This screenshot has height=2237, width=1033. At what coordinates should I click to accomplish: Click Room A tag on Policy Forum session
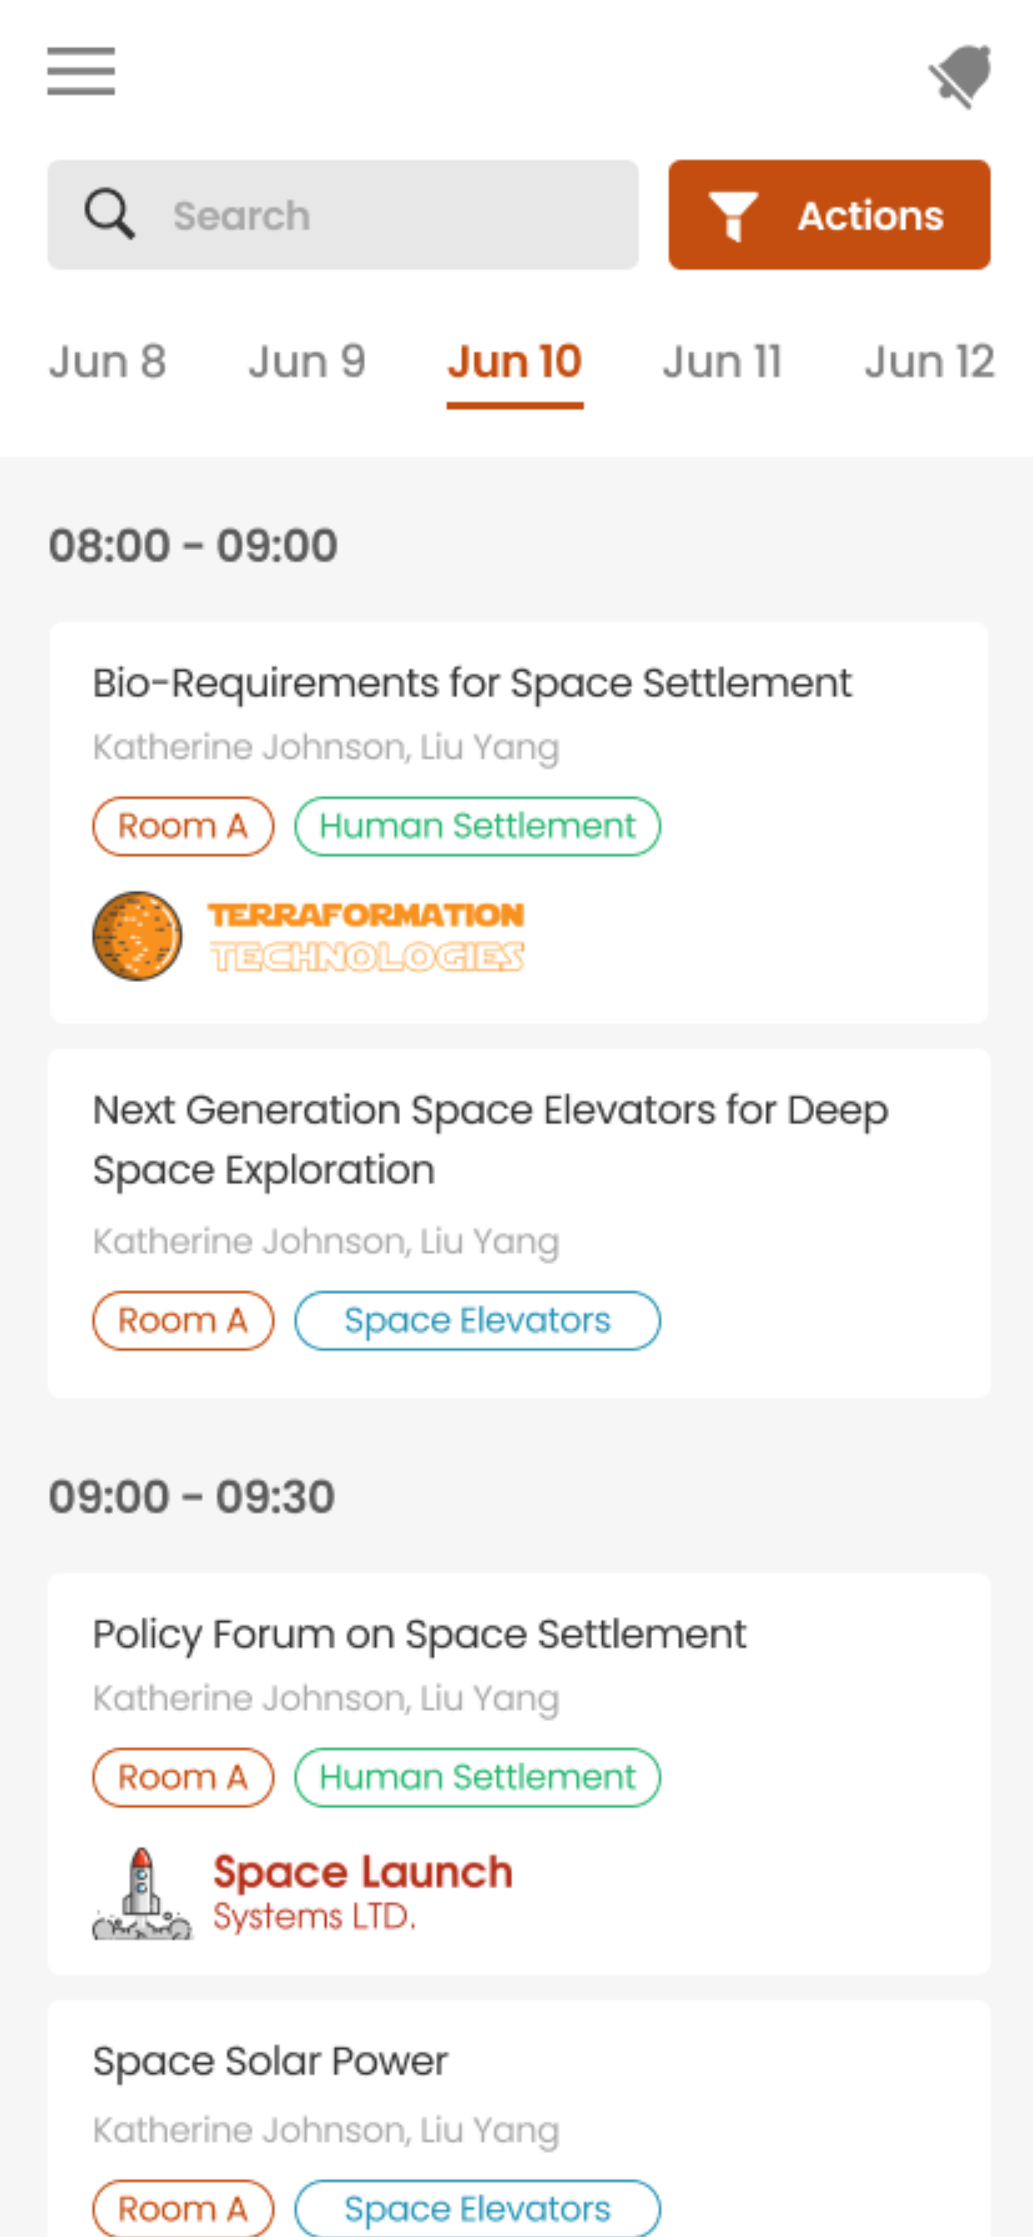tap(183, 1777)
